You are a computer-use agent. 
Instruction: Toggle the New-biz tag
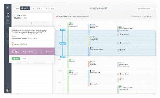pyautogui.click(x=15, y=45)
